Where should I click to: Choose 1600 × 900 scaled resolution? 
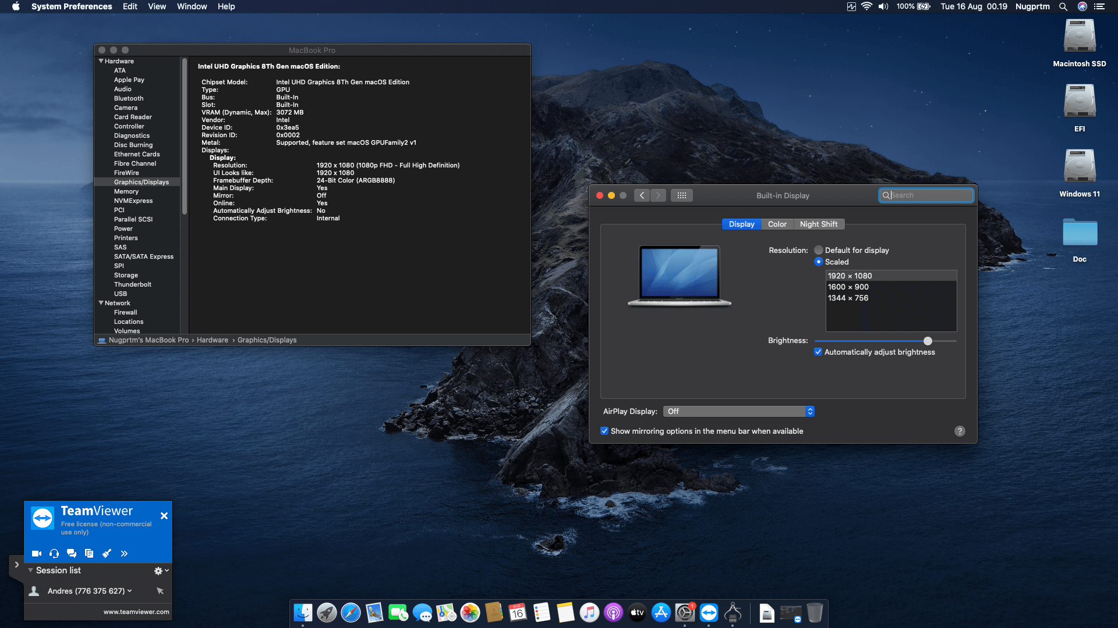pyautogui.click(x=891, y=287)
